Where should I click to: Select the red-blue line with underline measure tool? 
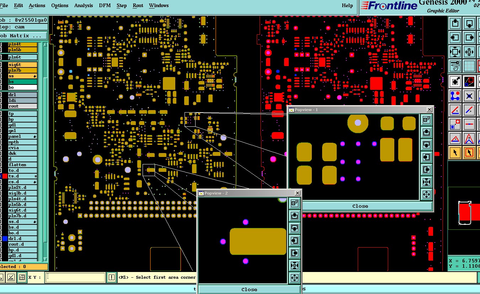pyautogui.click(x=455, y=110)
